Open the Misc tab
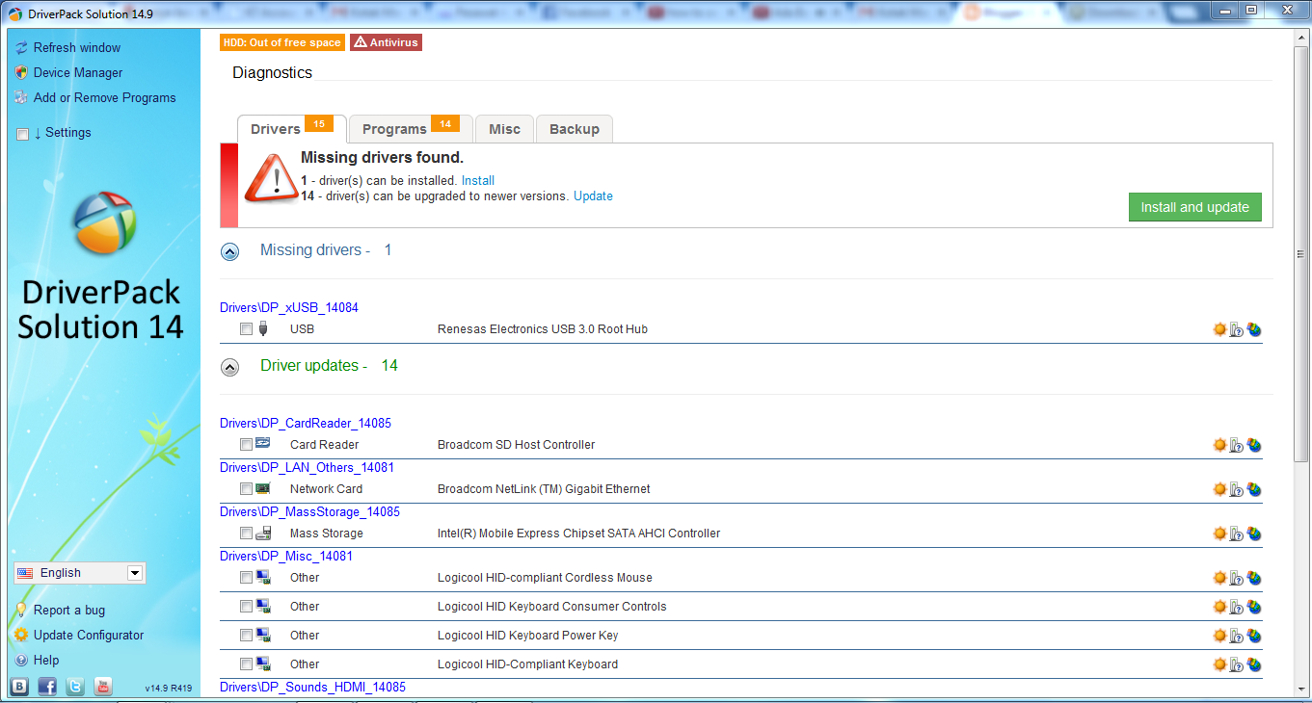The image size is (1312, 703). click(x=504, y=128)
